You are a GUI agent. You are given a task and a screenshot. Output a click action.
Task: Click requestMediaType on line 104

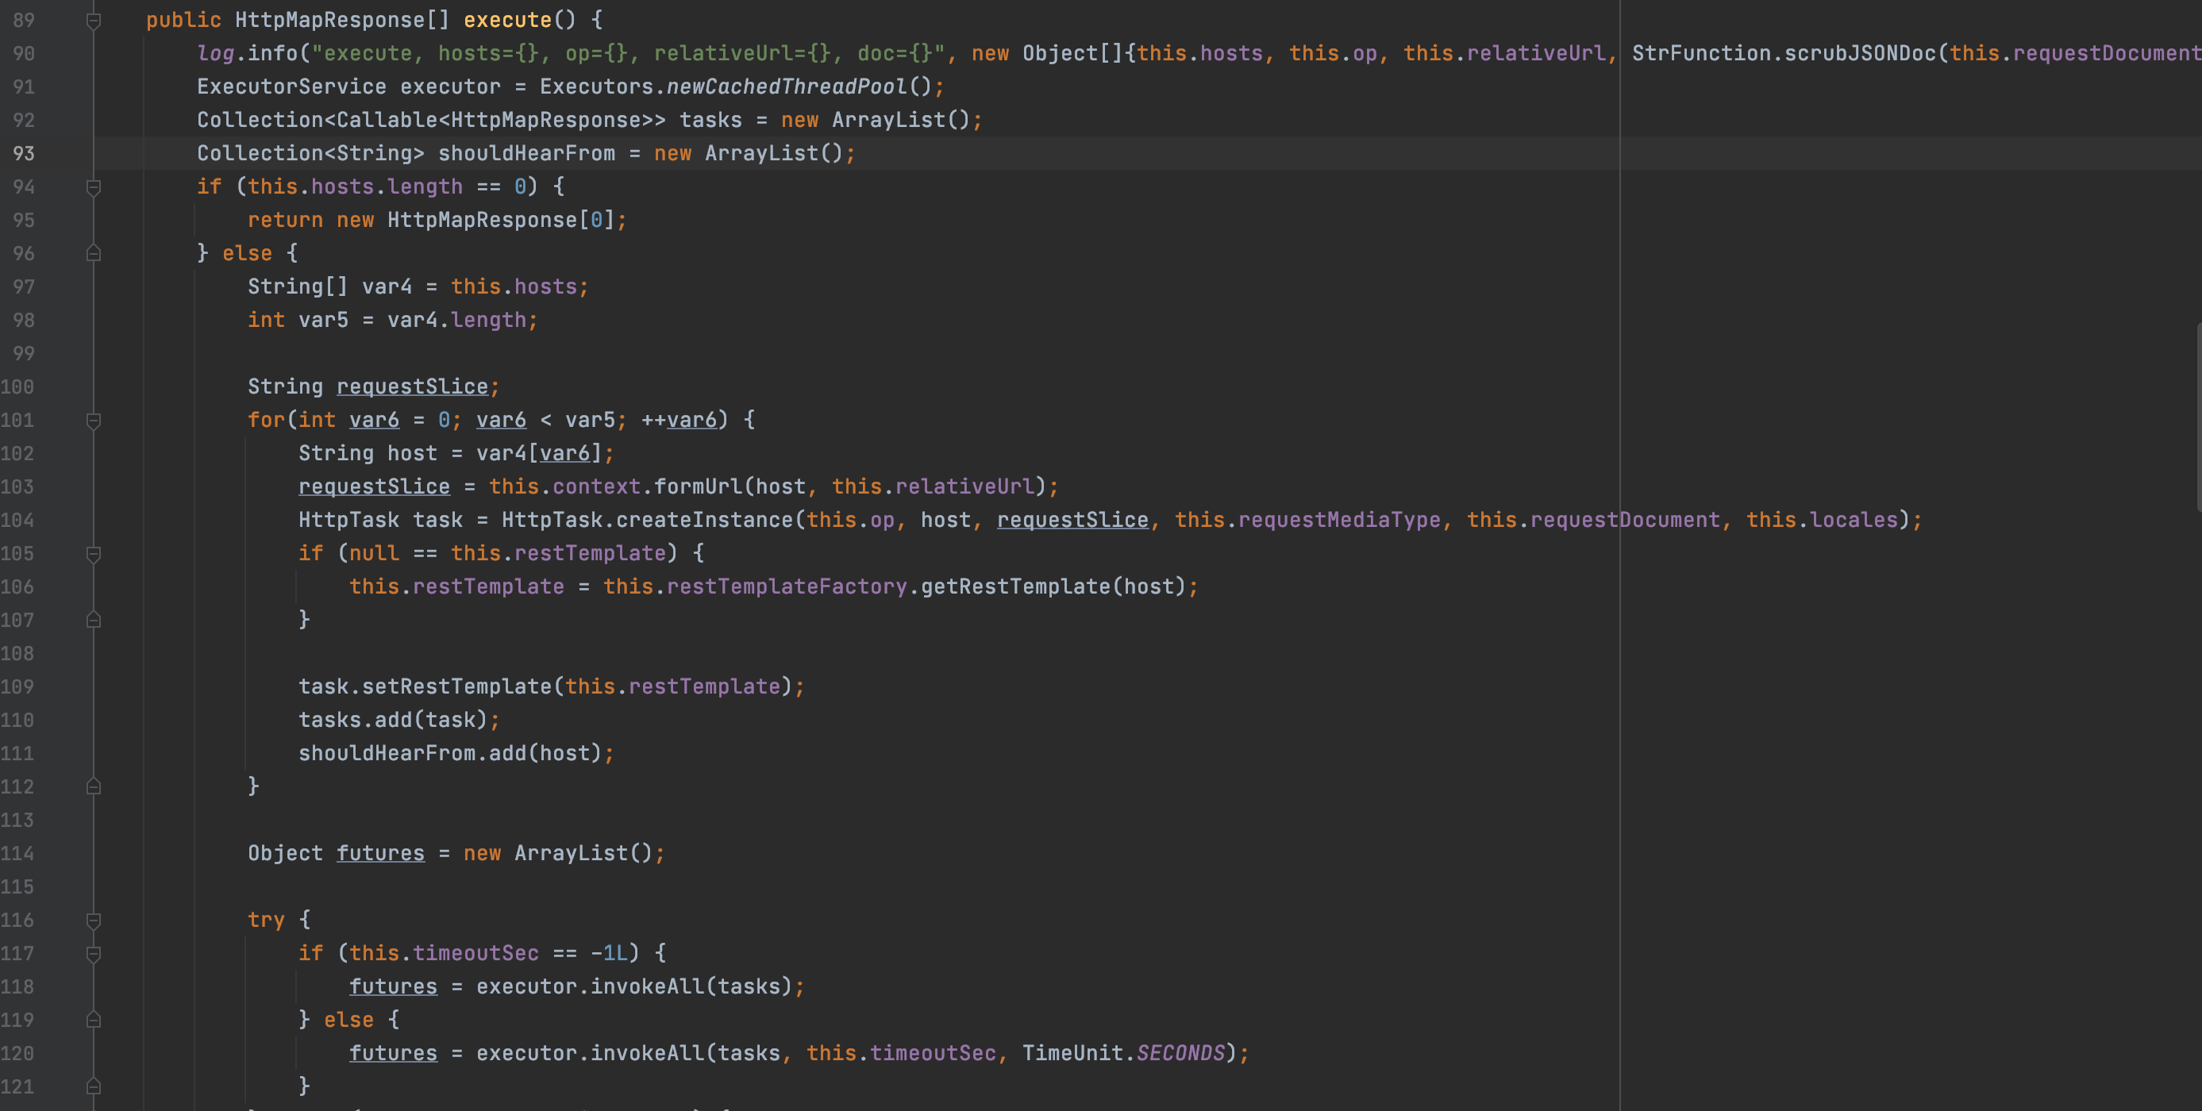tap(1339, 521)
